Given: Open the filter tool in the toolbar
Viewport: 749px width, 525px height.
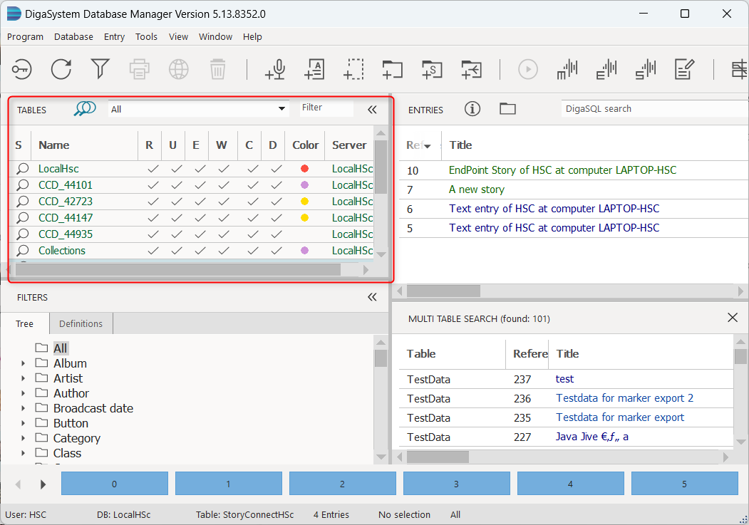Looking at the screenshot, I should pos(100,69).
